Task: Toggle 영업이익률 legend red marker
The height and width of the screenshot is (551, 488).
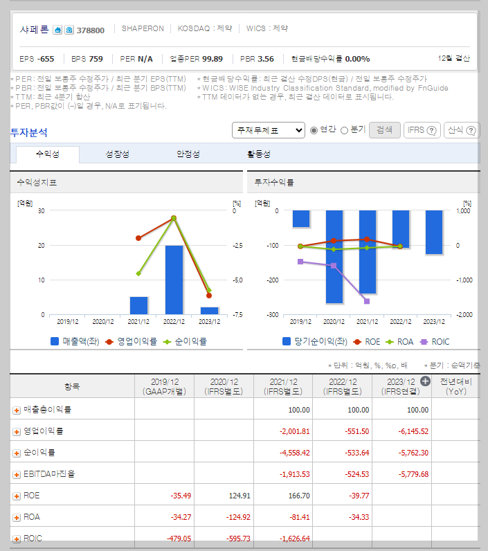Action: point(109,341)
